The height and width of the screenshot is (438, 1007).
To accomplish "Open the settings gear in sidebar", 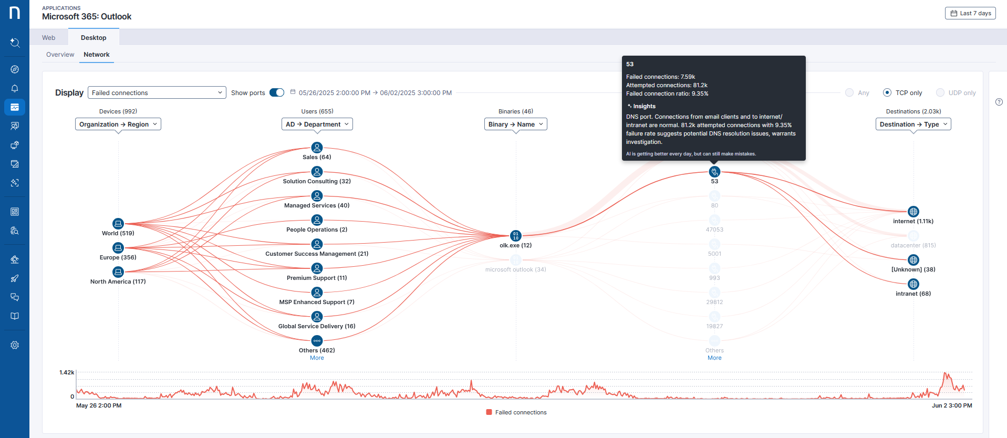I will (15, 345).
